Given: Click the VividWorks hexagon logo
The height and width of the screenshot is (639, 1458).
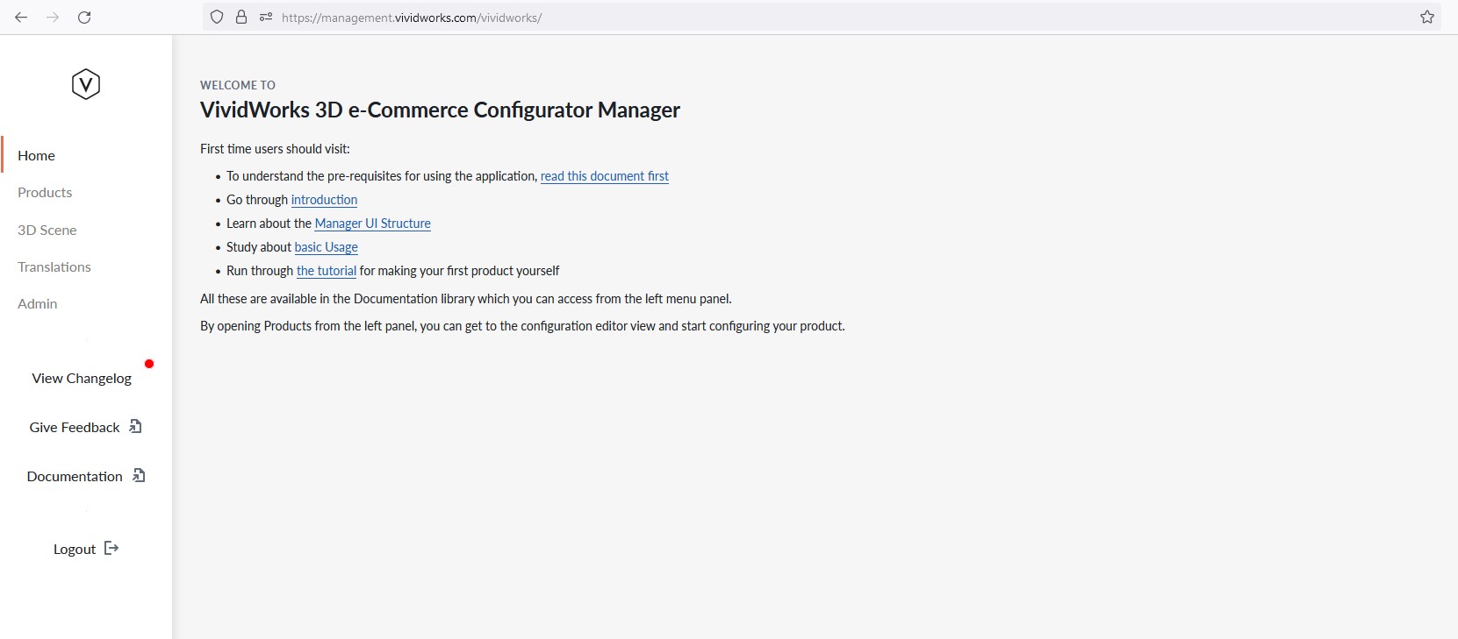Looking at the screenshot, I should (86, 84).
